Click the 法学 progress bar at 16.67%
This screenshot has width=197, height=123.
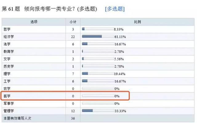(98, 44)
